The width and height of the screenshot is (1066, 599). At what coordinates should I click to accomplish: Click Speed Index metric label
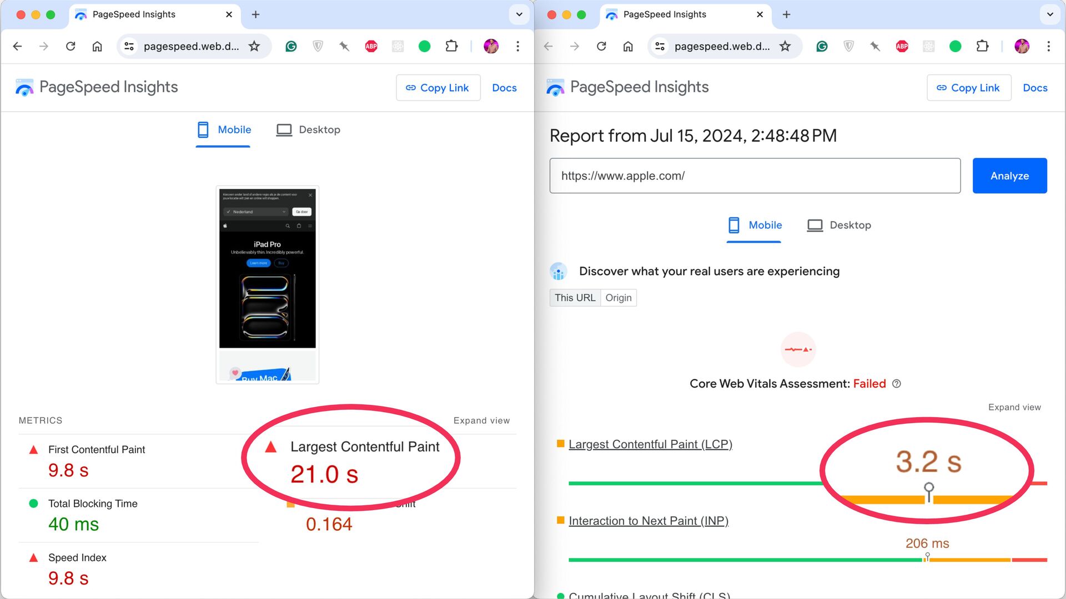coord(77,557)
